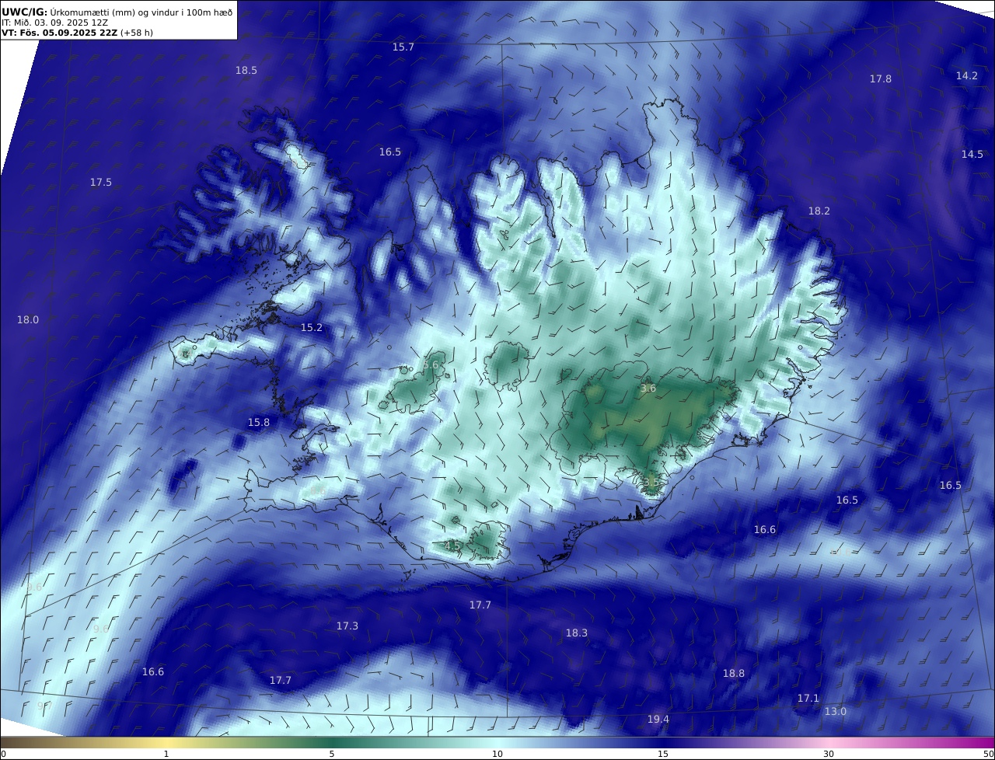Click the 14.2 value on the map

[x=967, y=76]
